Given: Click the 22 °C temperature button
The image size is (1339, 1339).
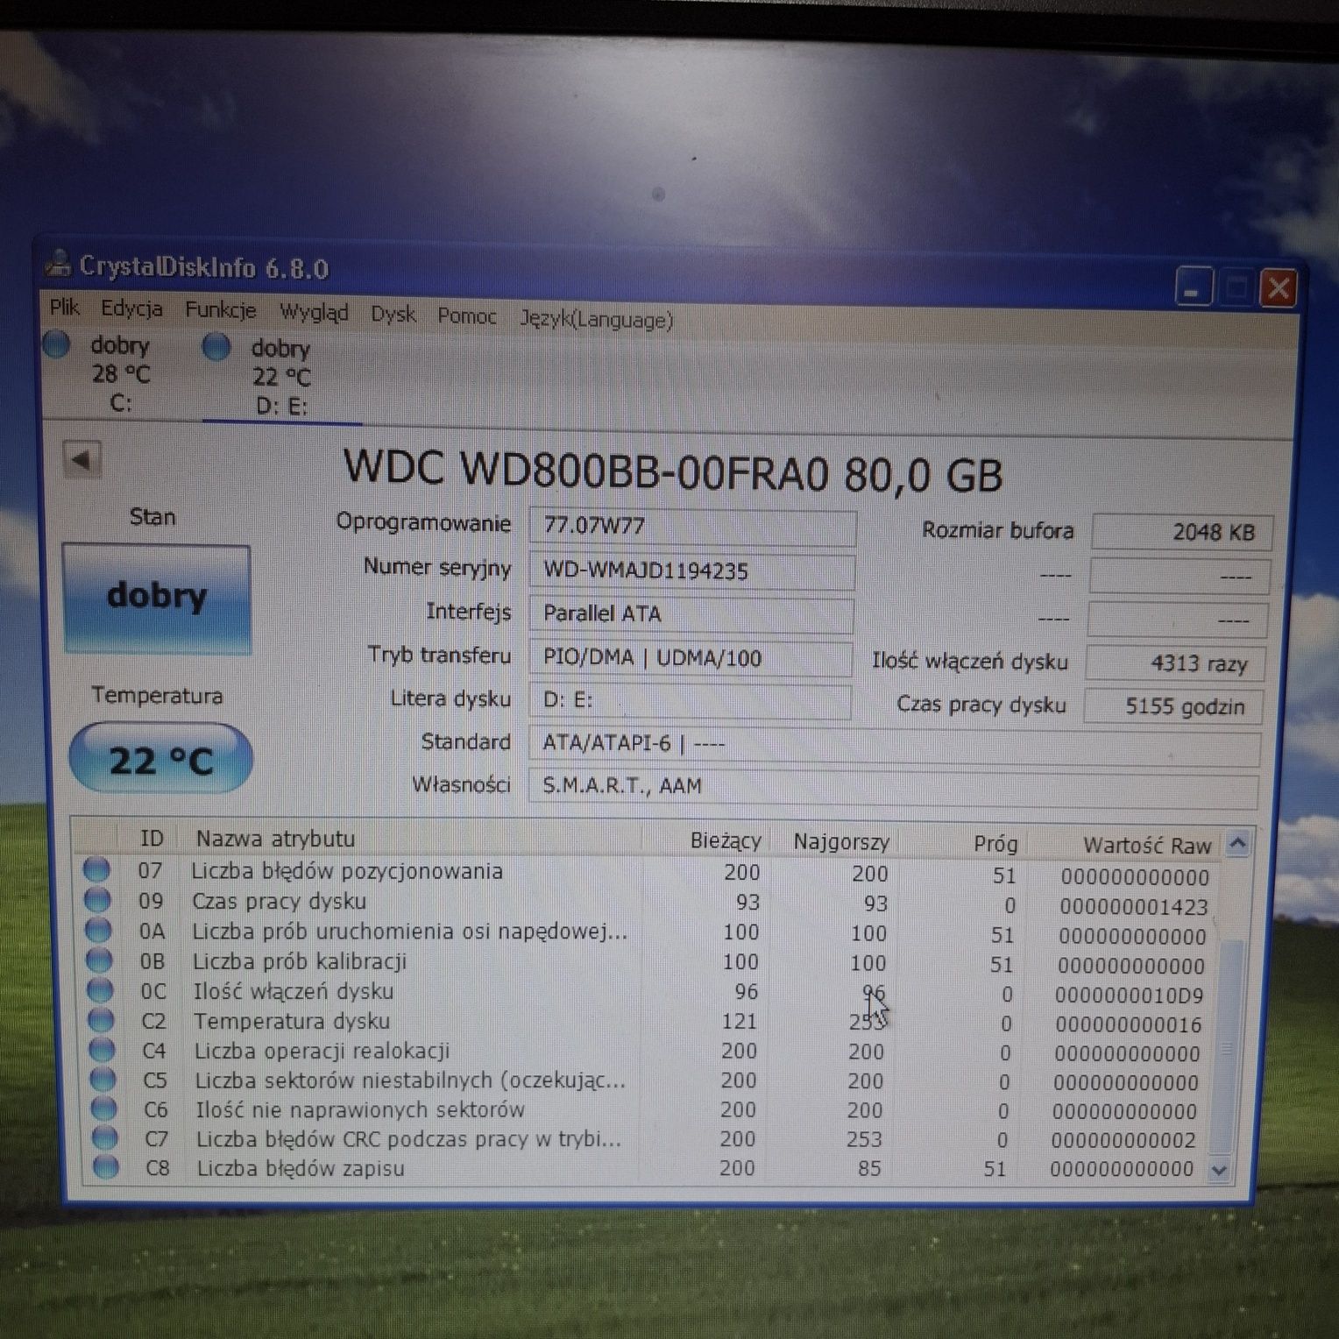Looking at the screenshot, I should 160,759.
